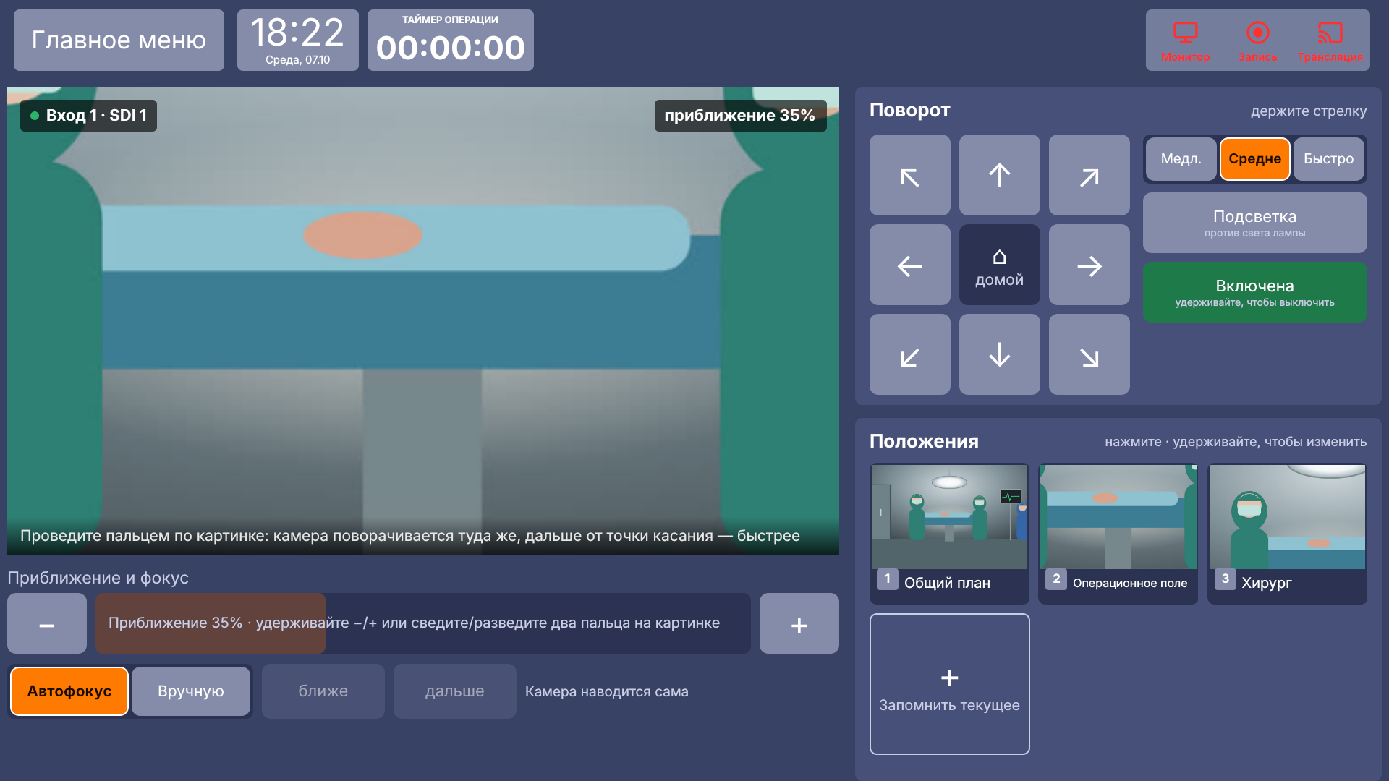
Task: Recall the Операционное поле preset thumbnail
Action: (x=1118, y=534)
